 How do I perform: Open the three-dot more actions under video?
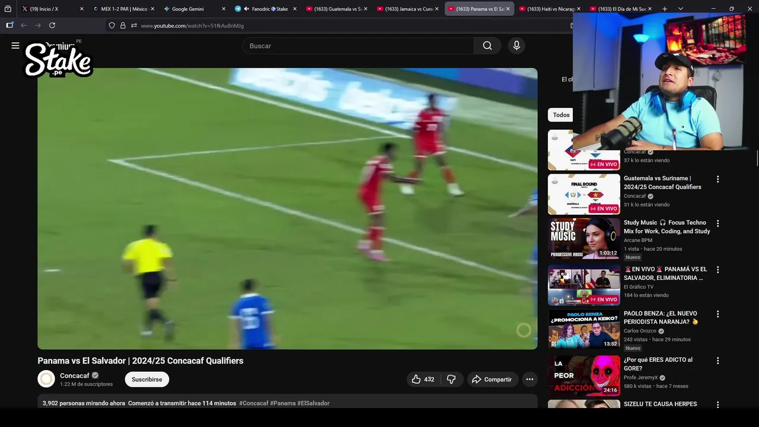[530, 380]
